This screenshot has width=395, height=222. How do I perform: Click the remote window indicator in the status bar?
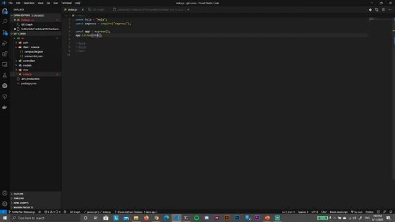[3, 212]
